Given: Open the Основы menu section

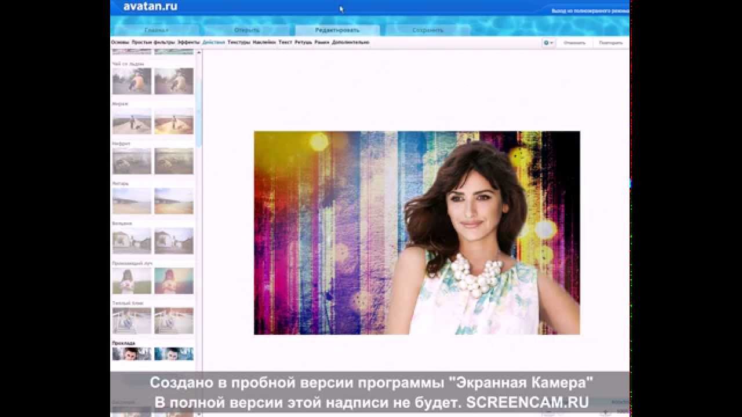Looking at the screenshot, I should click(120, 42).
